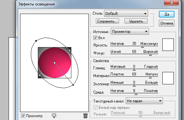The height and width of the screenshot is (120, 184).
Task: Click the Среда slider thumb
Action: [136, 94]
